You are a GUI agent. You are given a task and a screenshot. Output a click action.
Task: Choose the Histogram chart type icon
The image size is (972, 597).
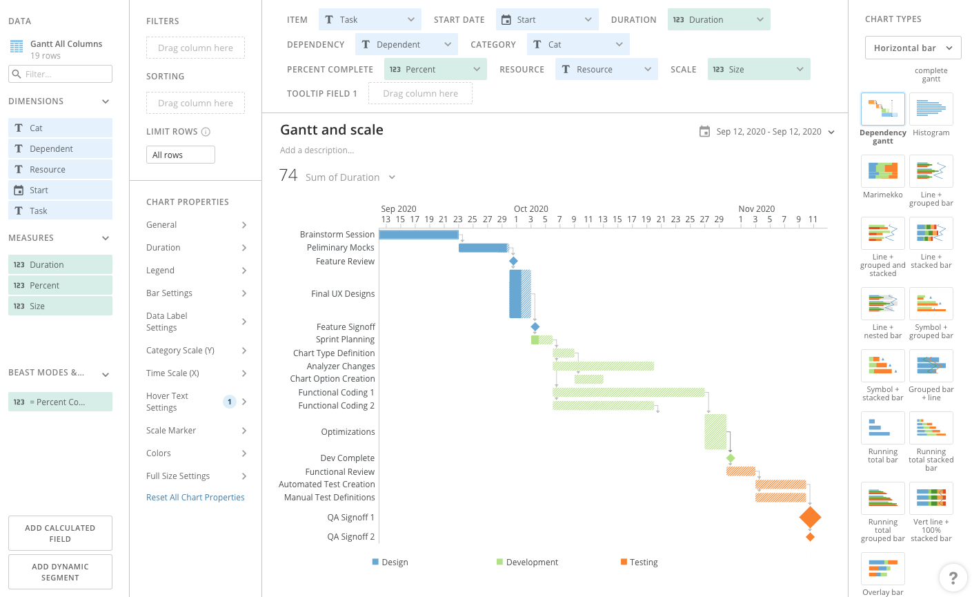pos(931,109)
